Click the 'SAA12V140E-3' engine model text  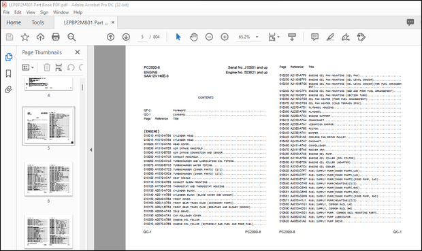(156, 76)
